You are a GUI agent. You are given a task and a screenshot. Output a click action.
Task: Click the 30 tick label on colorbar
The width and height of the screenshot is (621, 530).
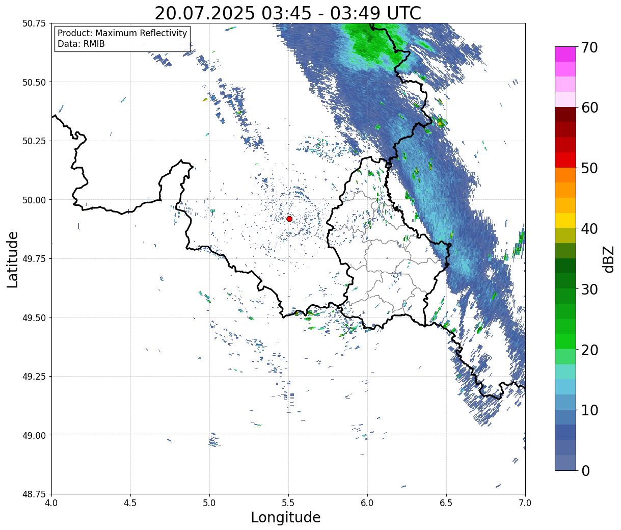[x=589, y=289]
